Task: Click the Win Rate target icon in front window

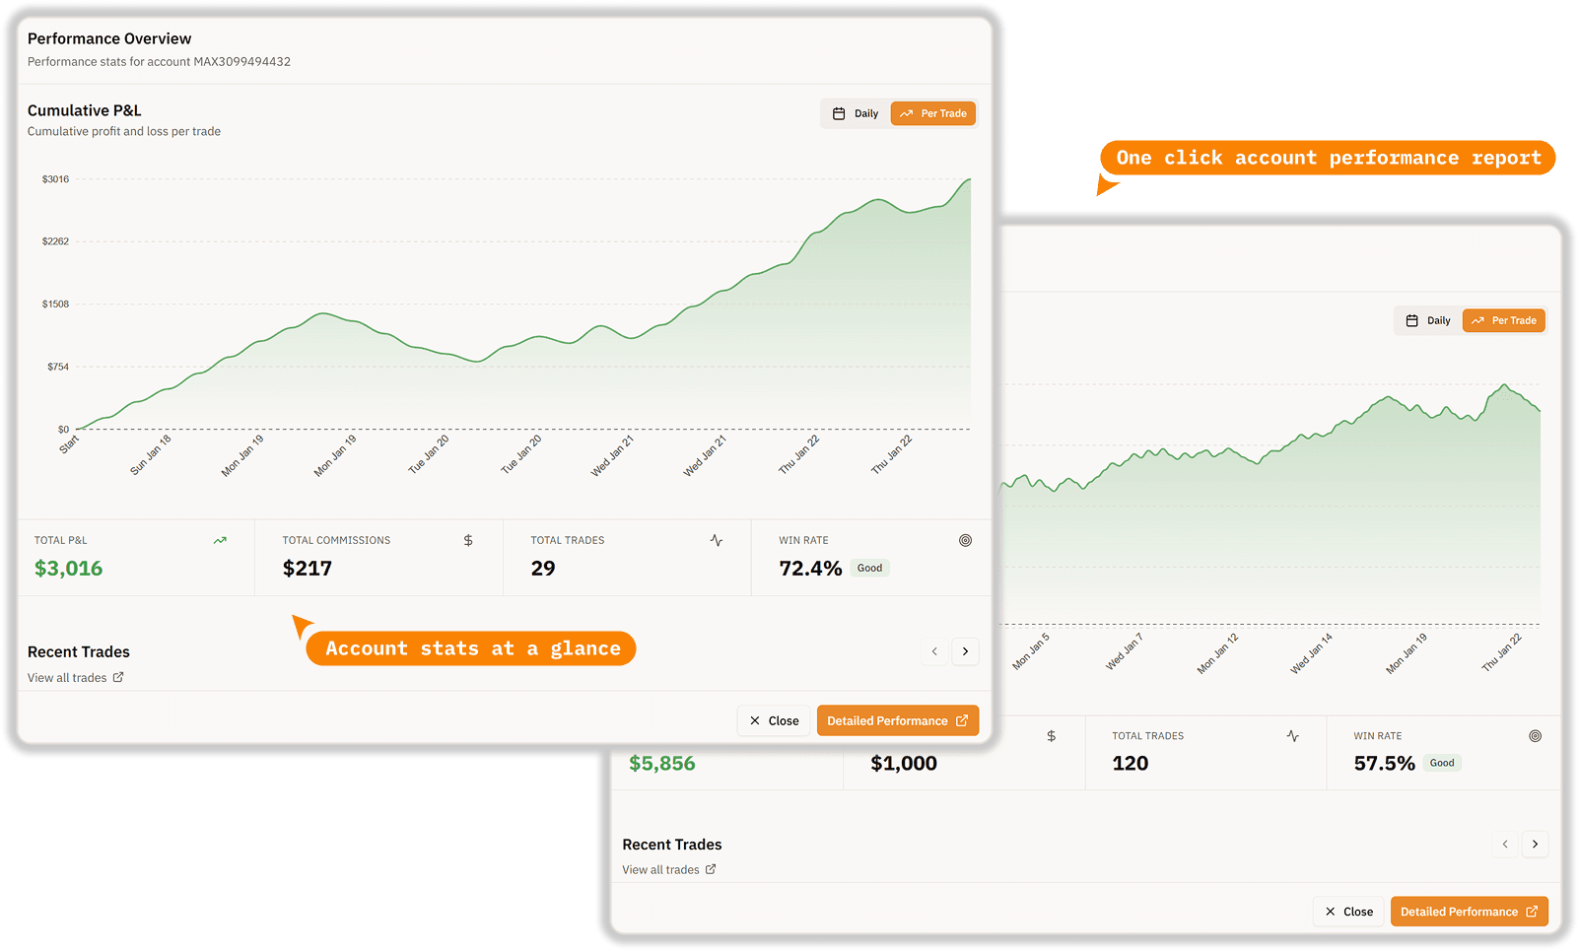Action: tap(965, 540)
